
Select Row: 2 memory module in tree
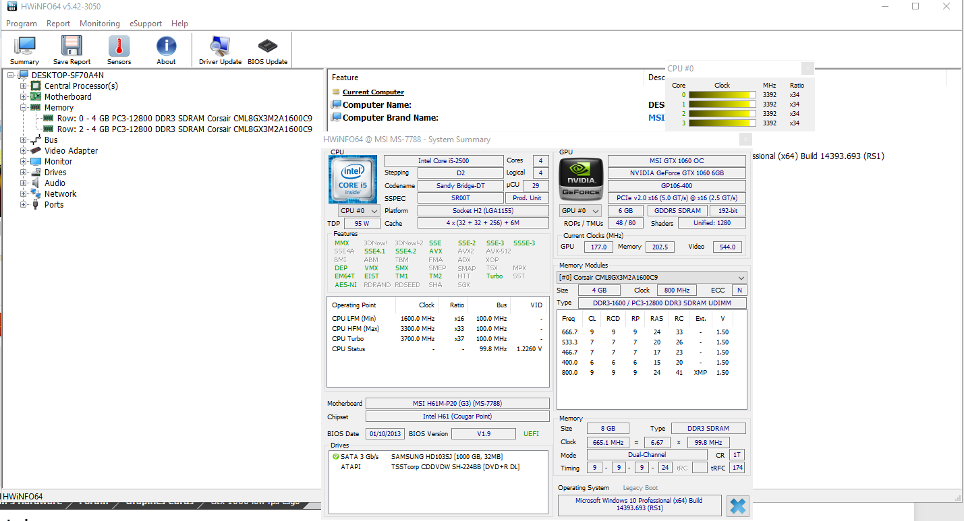(184, 129)
